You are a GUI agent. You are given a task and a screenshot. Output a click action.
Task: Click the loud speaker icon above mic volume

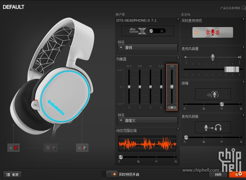240,57
